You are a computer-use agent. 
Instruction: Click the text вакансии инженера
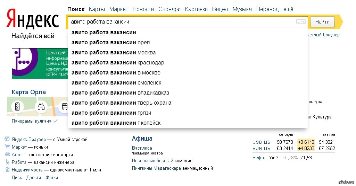(54, 162)
